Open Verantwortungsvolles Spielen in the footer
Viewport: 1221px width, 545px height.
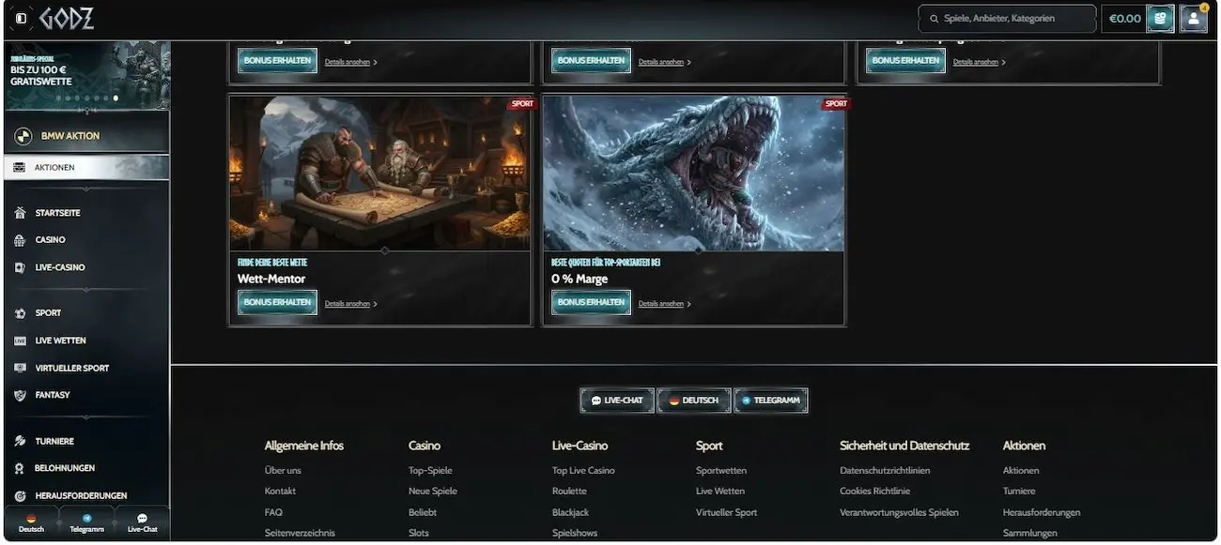click(x=899, y=513)
